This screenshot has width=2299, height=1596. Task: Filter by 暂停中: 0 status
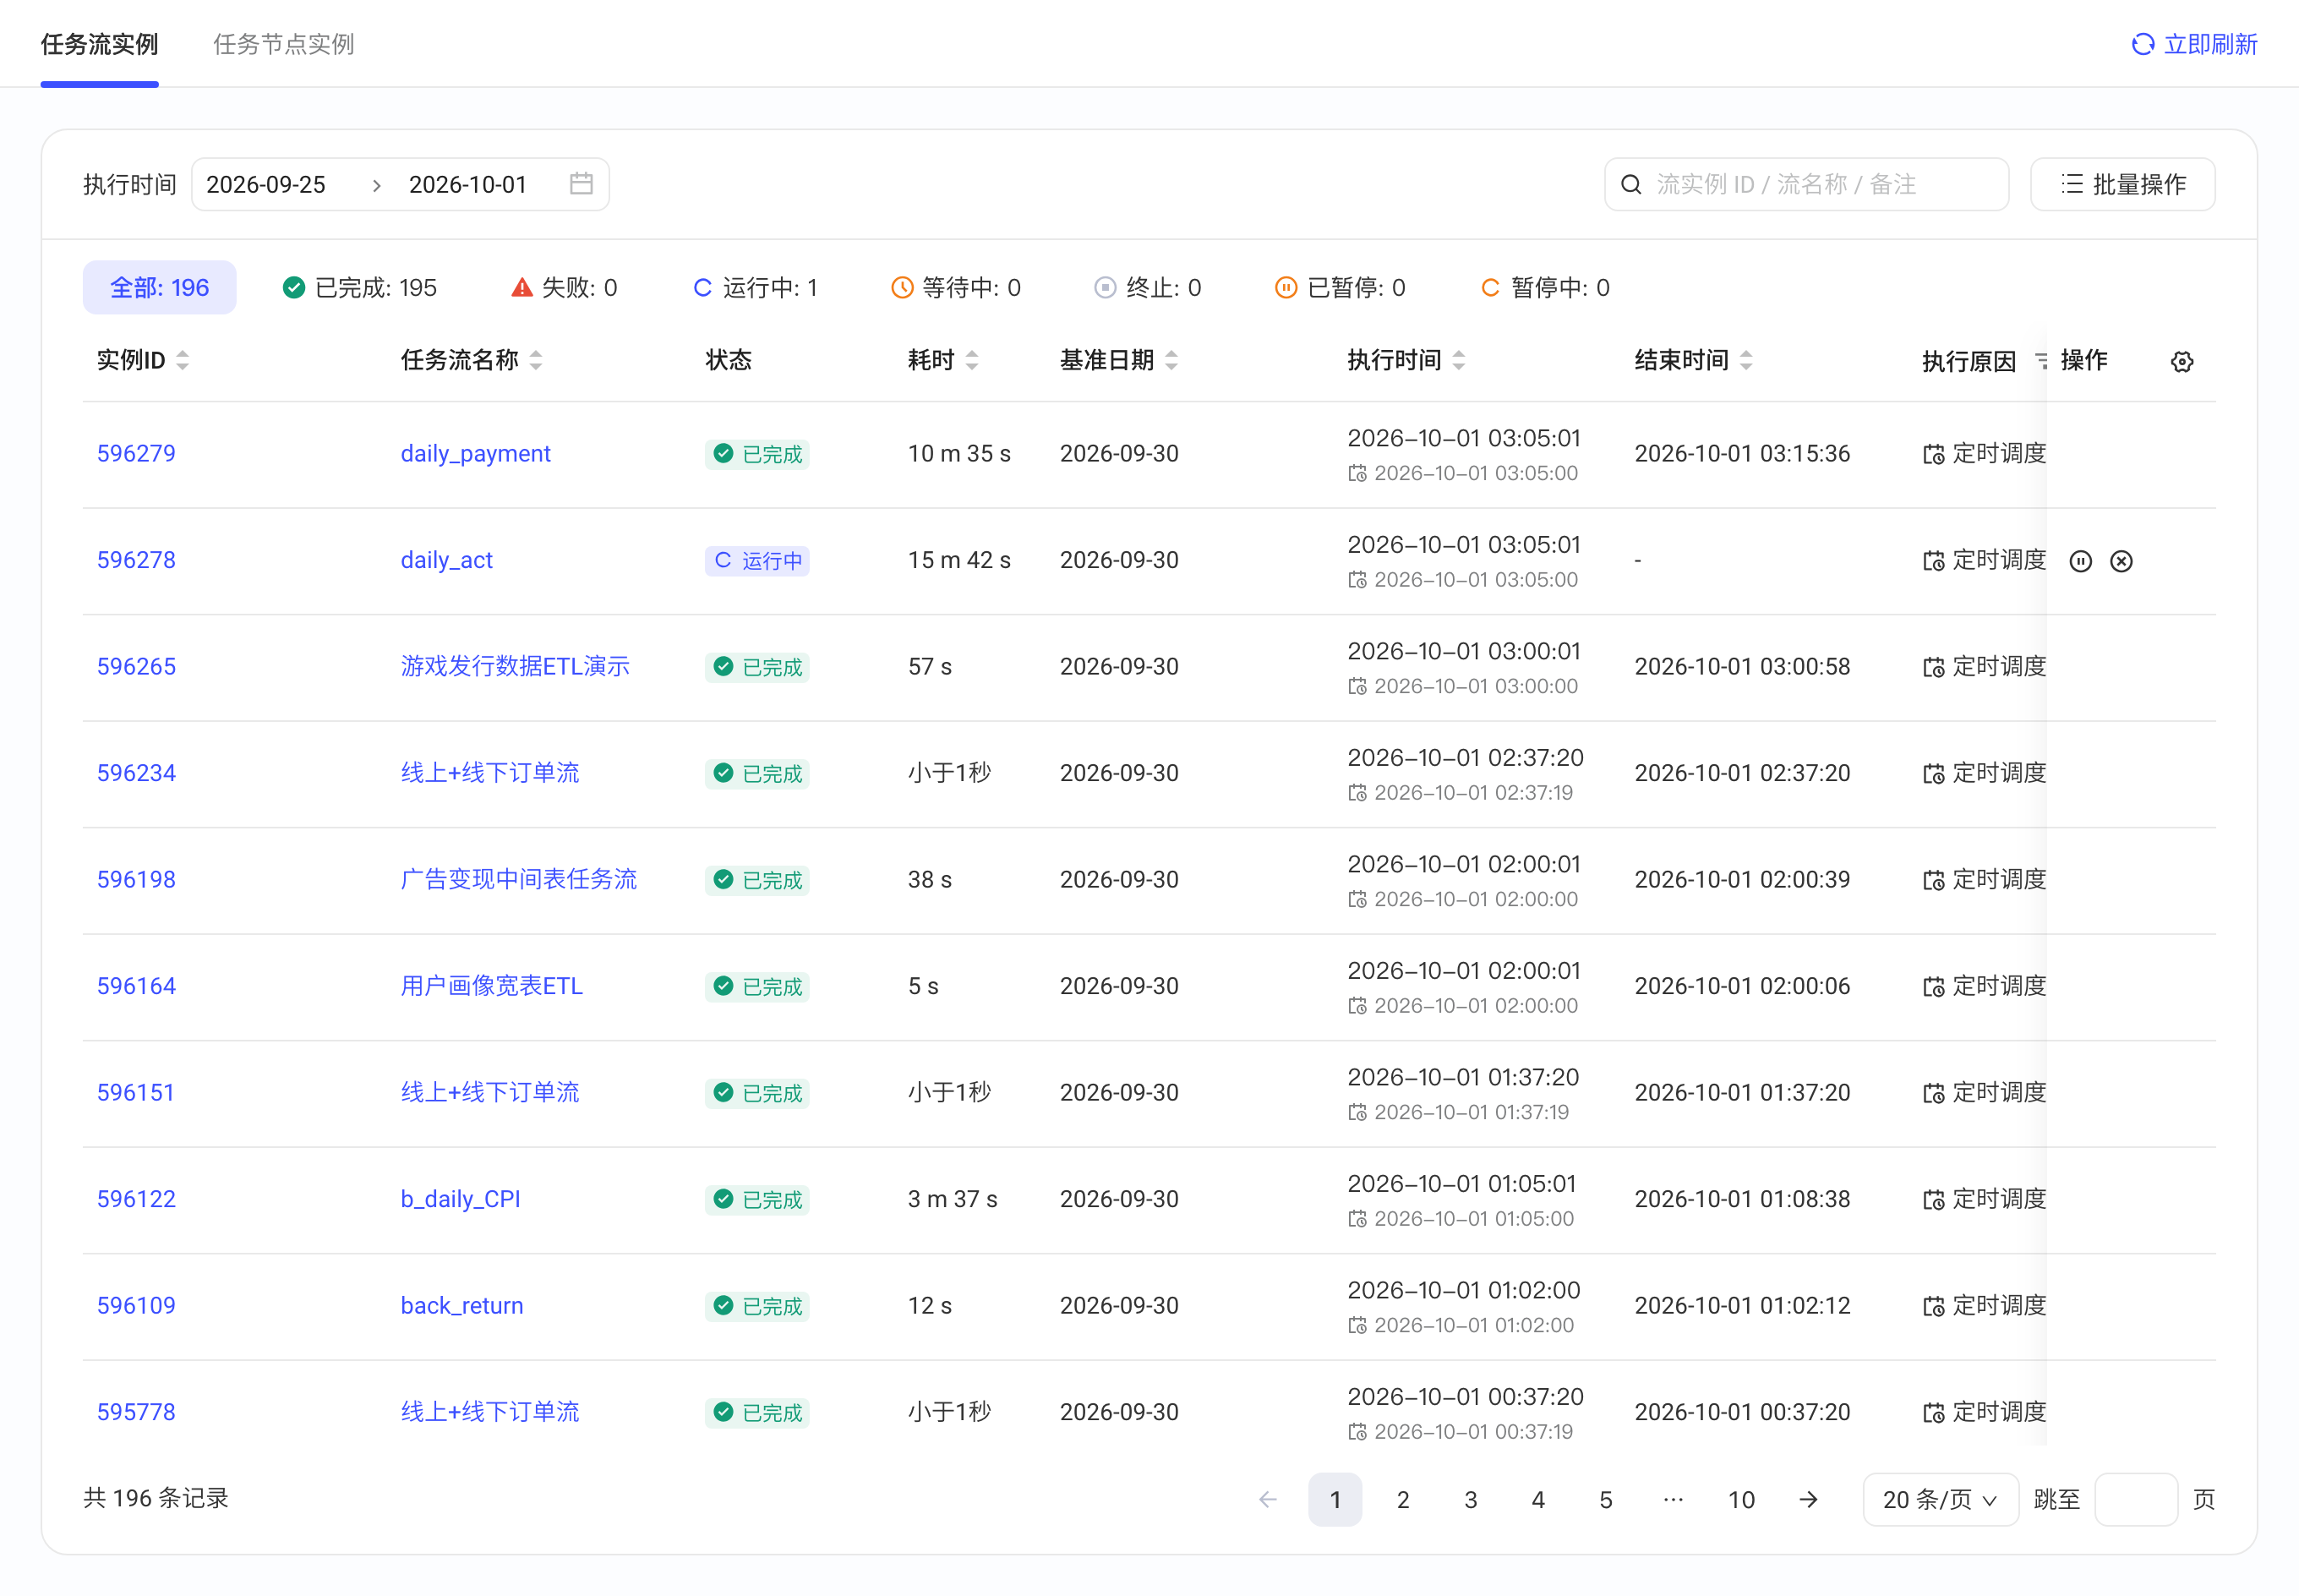[x=1545, y=288]
